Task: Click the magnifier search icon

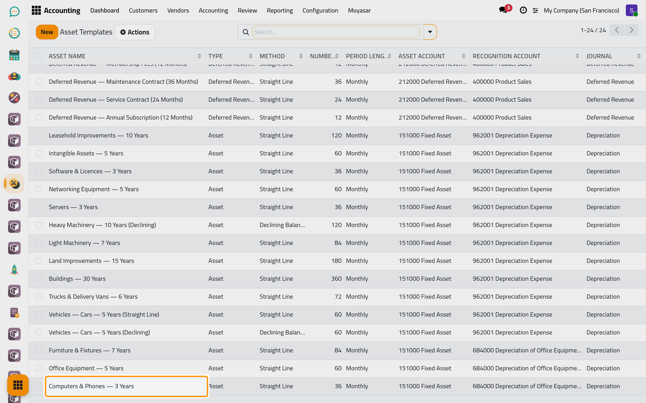Action: click(246, 32)
